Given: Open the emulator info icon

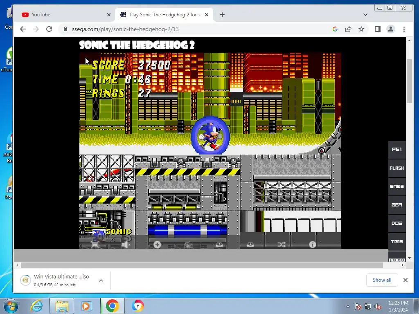Looking at the screenshot, I should tap(312, 244).
